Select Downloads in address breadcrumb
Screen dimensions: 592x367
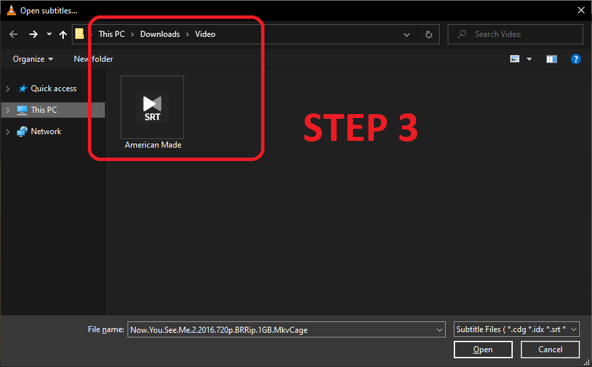pos(160,34)
